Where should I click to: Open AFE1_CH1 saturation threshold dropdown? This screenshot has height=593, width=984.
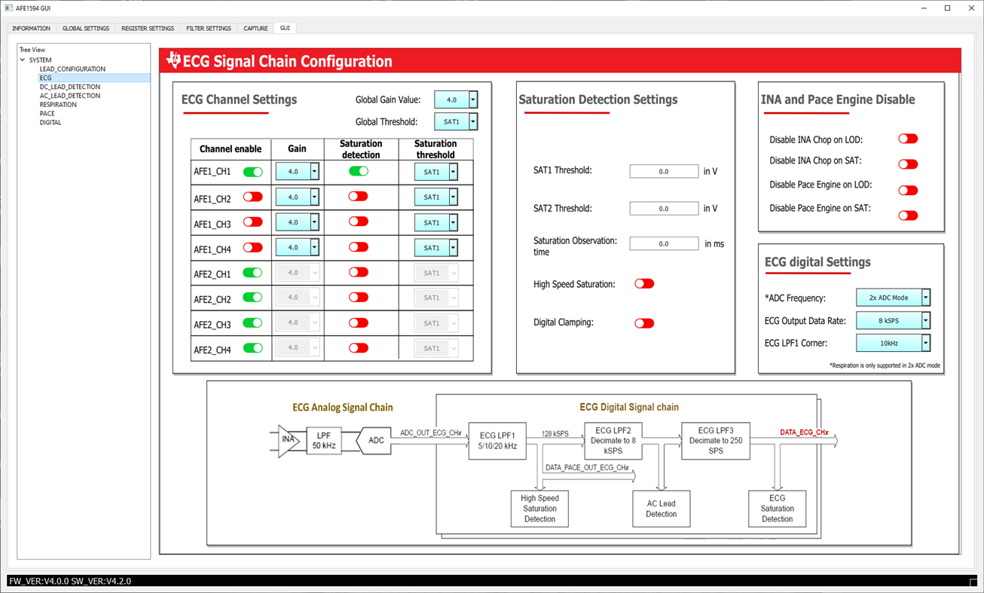435,172
